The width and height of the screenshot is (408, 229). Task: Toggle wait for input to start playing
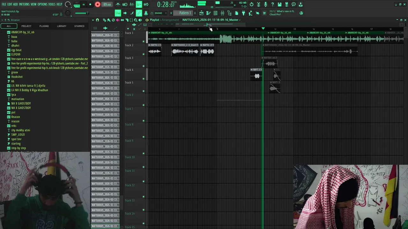(x=125, y=4)
